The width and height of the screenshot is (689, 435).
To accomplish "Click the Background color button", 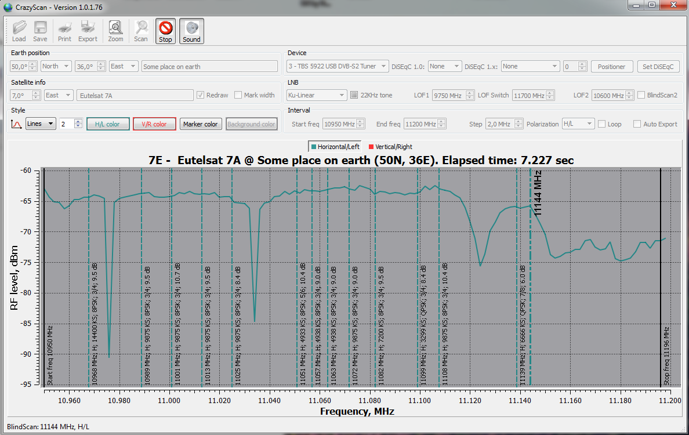I will pos(251,124).
